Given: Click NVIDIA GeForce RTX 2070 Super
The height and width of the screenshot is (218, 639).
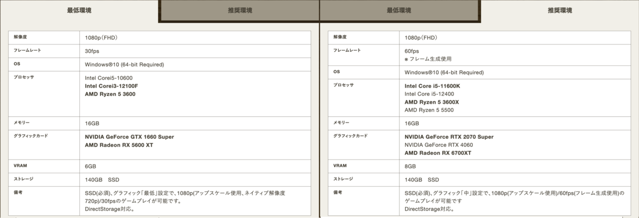Looking at the screenshot, I should (449, 137).
